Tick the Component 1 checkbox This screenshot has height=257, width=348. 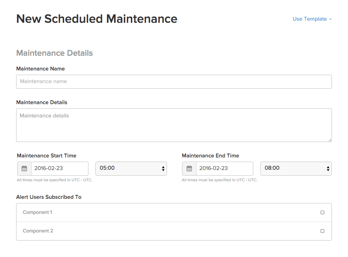click(x=322, y=212)
